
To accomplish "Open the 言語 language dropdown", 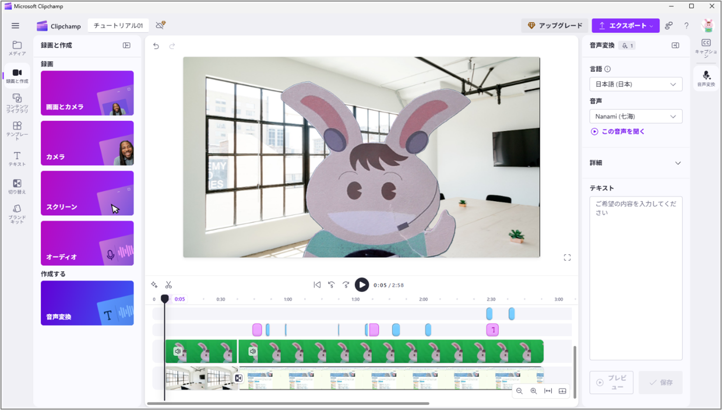I will pyautogui.click(x=636, y=84).
